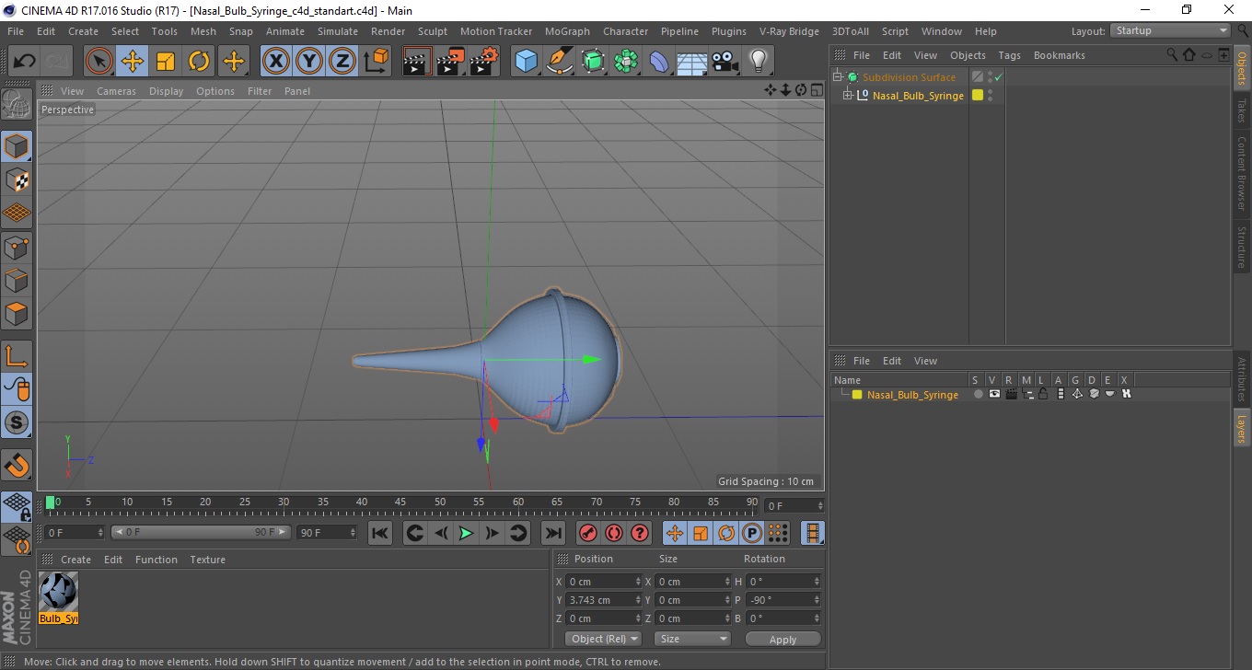Click the Bulb_Syringe material thumbnail
This screenshot has height=670, width=1252.
[59, 591]
